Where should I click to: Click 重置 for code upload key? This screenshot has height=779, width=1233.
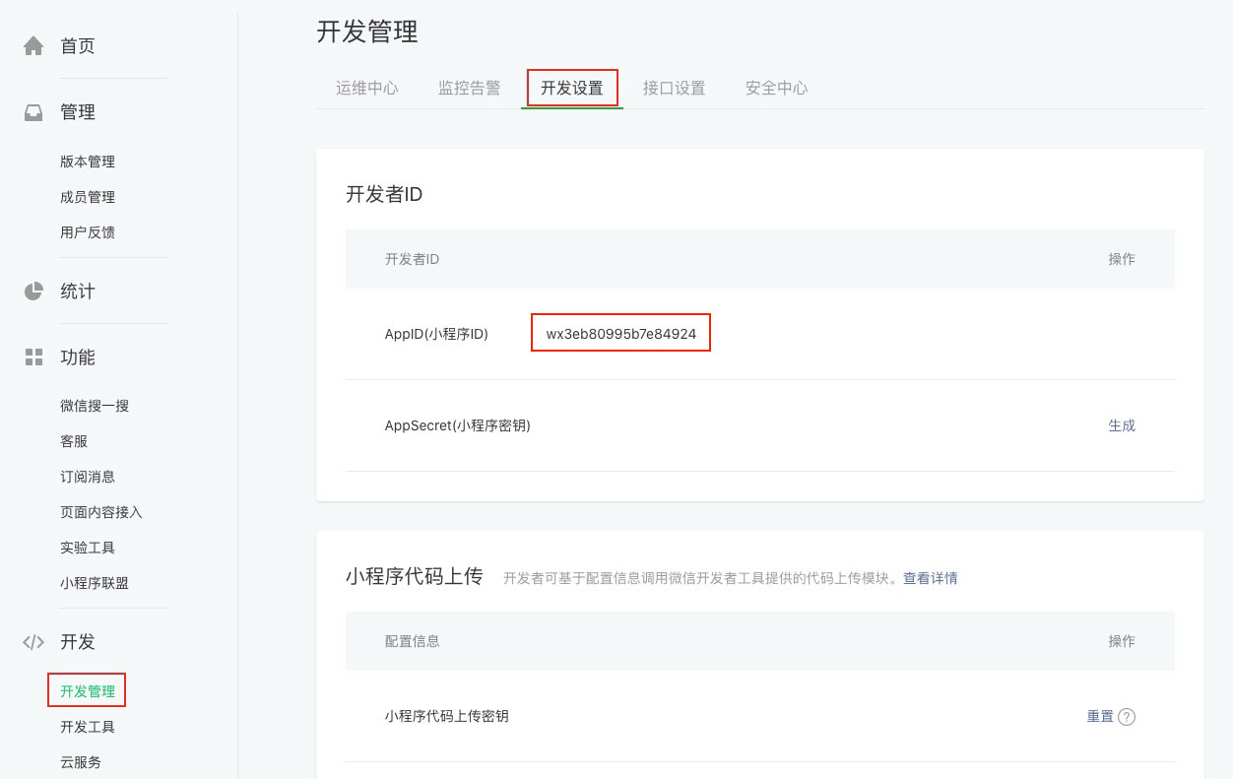(x=1100, y=717)
